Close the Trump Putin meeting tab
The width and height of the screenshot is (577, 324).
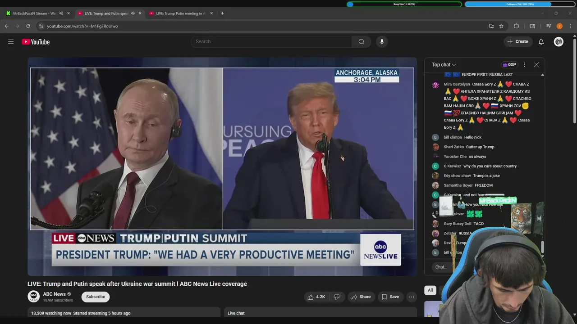tap(211, 13)
